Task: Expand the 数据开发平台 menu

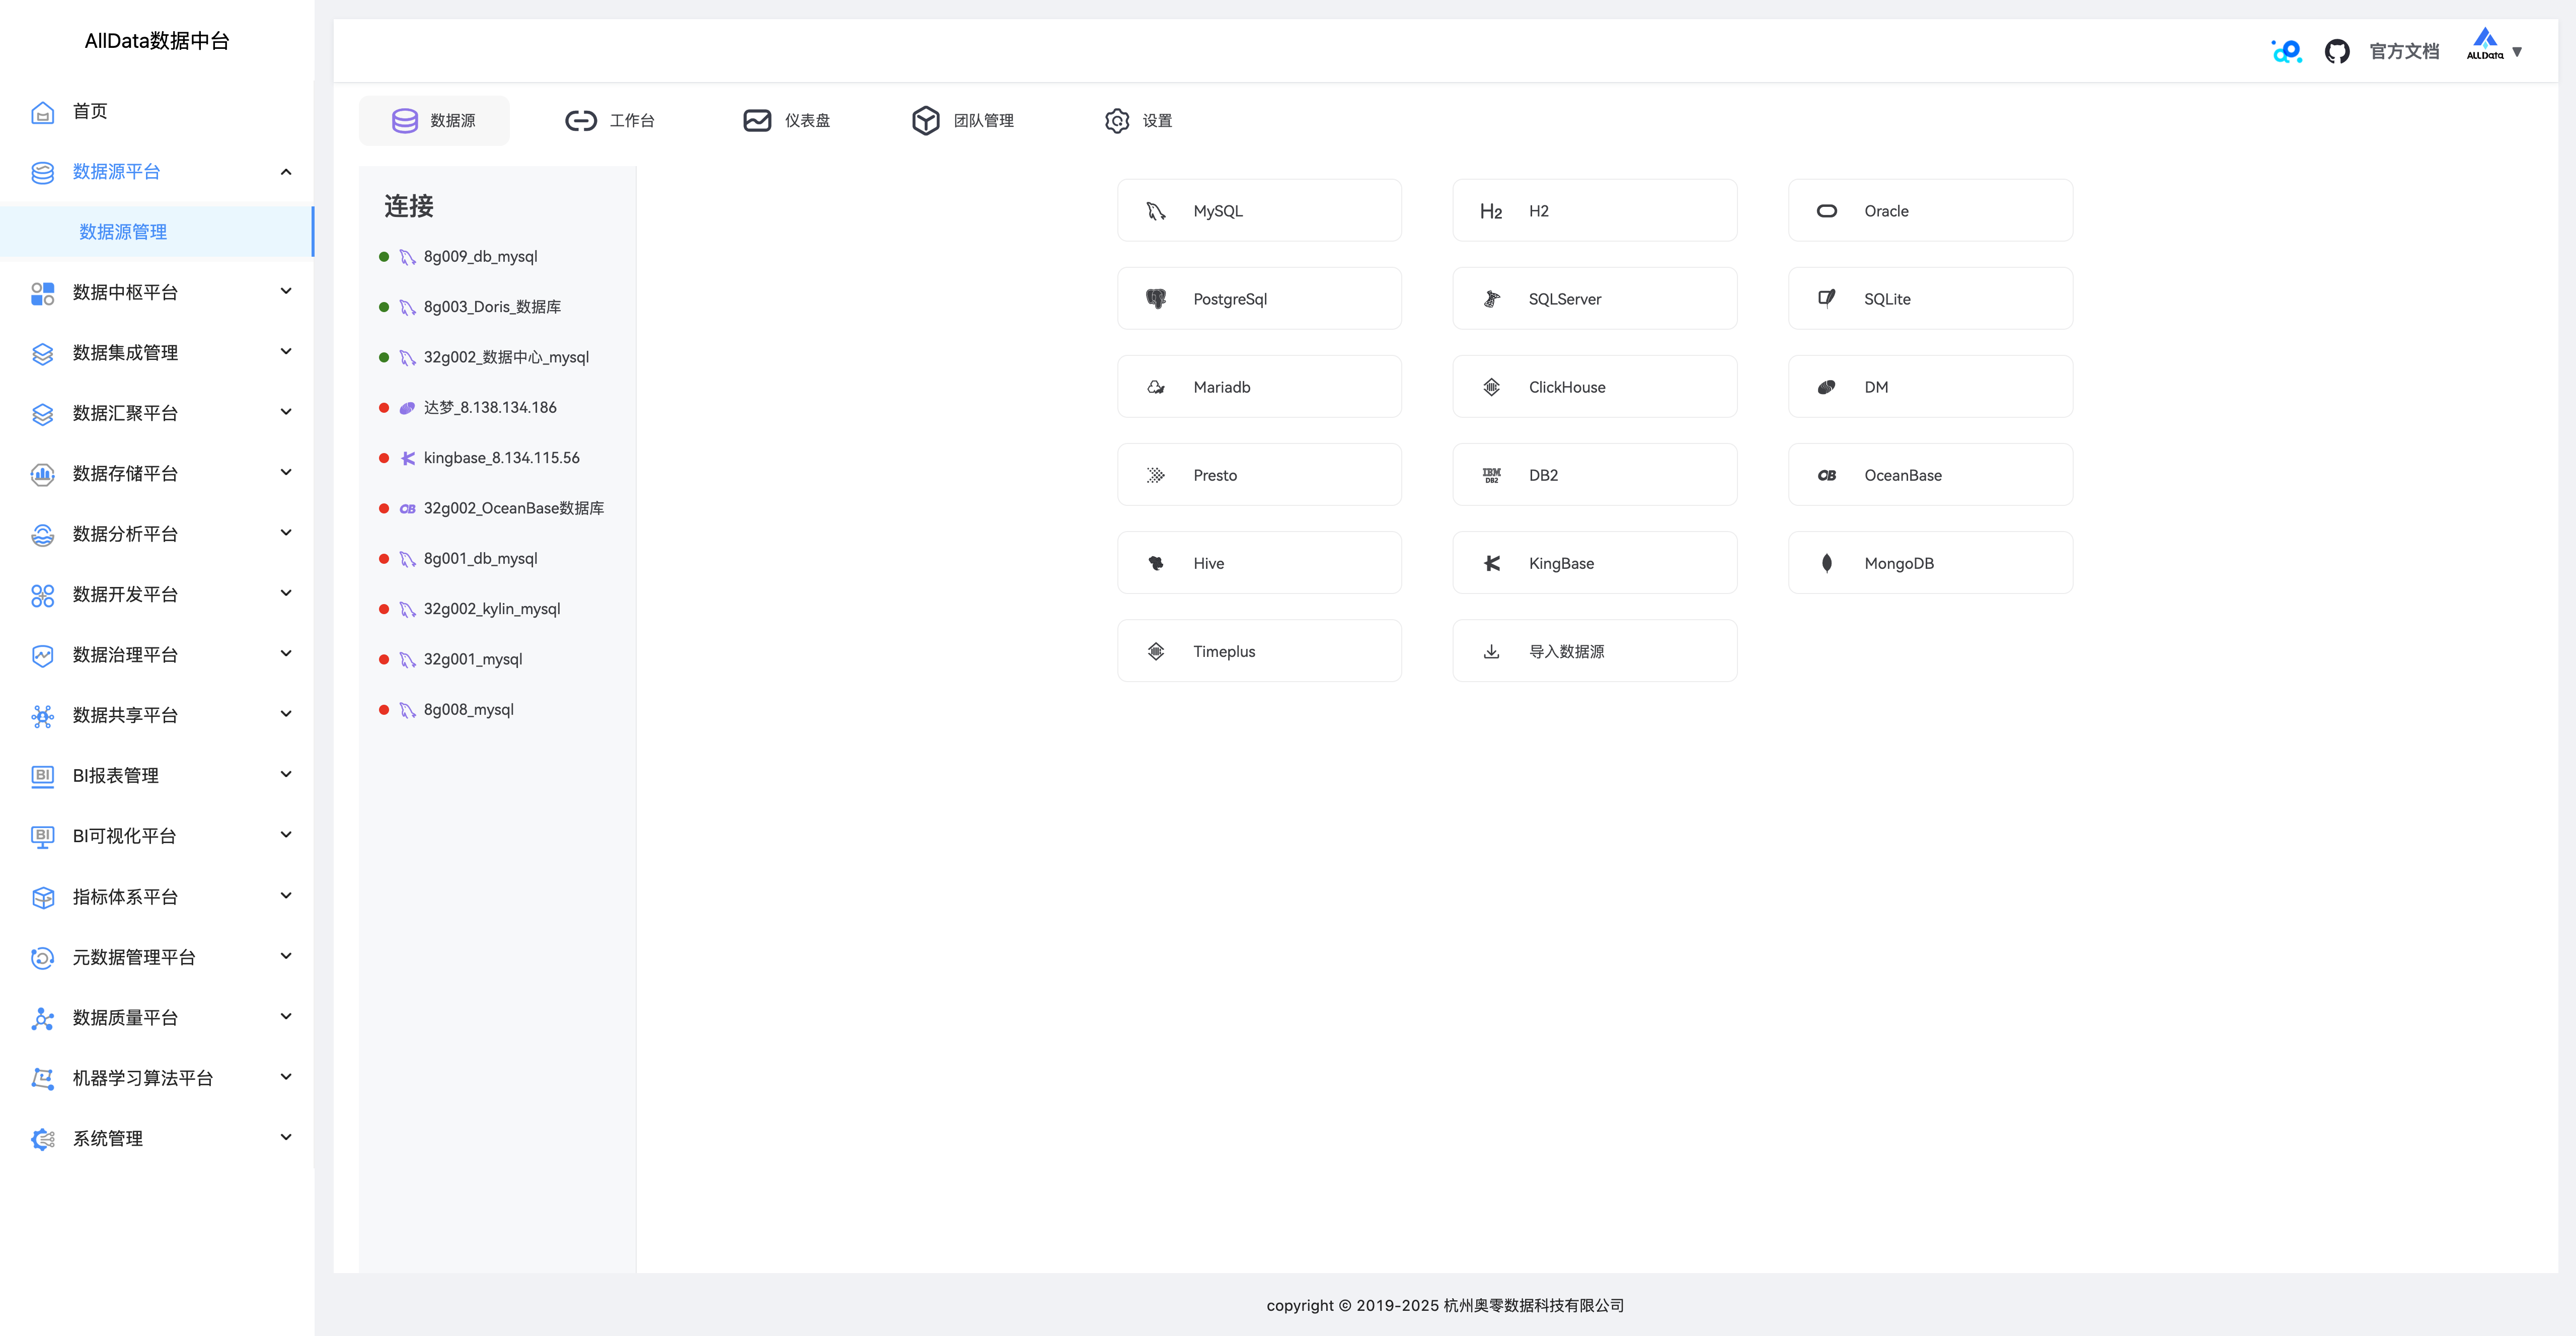Action: (x=157, y=595)
